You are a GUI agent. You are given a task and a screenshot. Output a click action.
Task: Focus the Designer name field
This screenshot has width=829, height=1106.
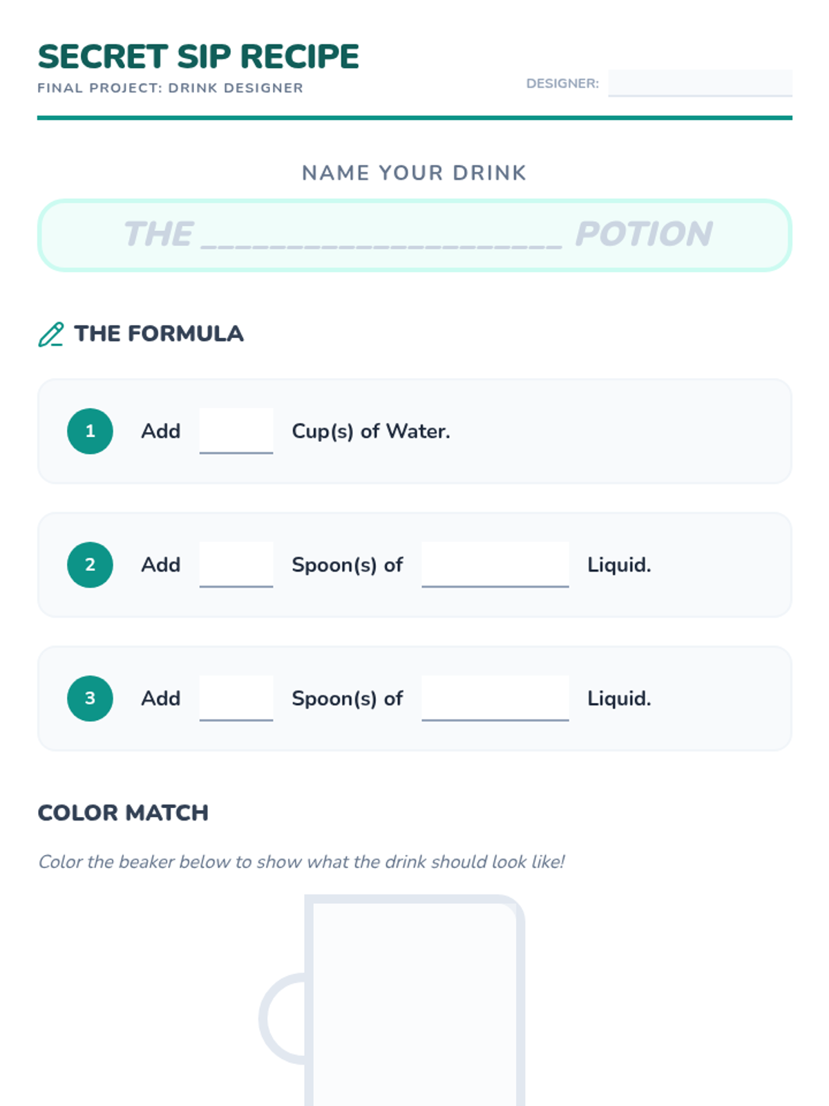point(699,83)
